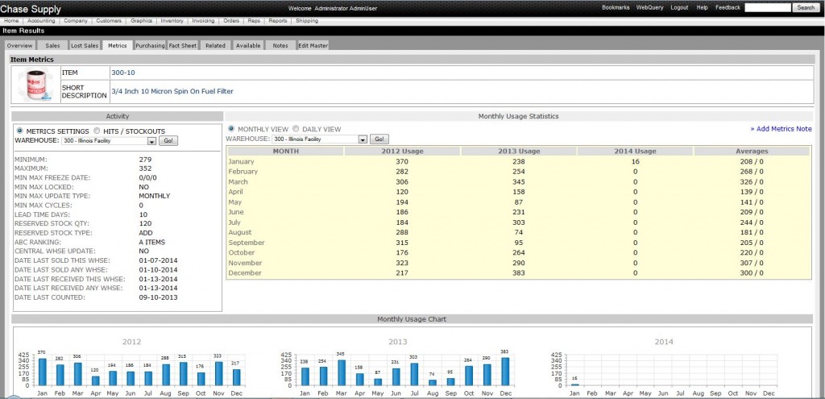Open the Home menu
825x399 pixels.
(x=11, y=21)
